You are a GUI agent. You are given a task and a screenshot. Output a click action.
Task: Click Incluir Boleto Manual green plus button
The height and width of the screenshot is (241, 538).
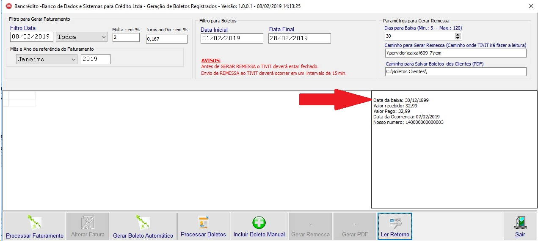coord(259,227)
